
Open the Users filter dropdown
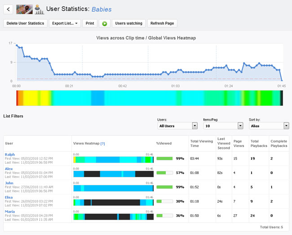[x=177, y=126]
